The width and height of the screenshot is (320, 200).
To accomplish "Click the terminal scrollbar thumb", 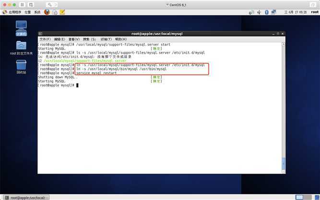I will click(x=283, y=164).
